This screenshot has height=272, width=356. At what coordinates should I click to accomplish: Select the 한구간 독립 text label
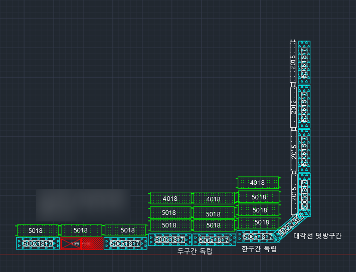259,249
